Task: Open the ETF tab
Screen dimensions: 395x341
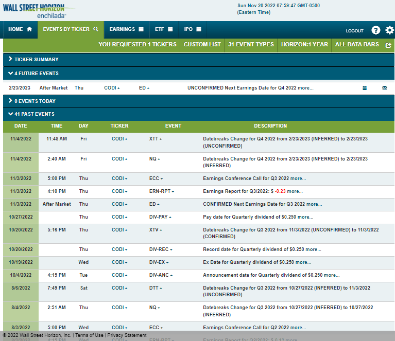Action: coord(164,29)
